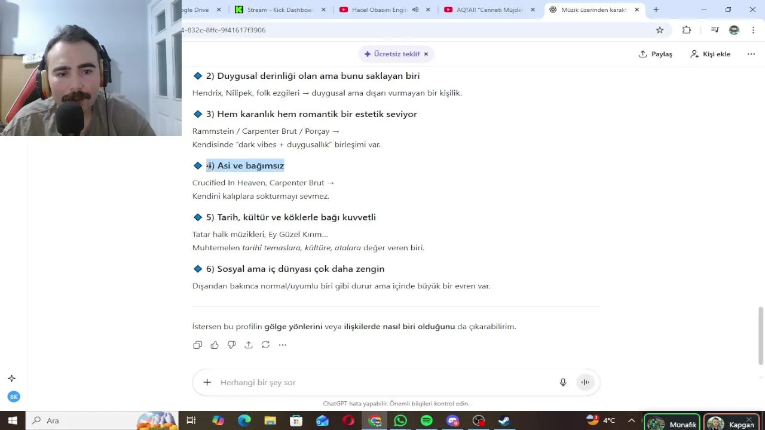Open Chrome media controls

[x=715, y=30]
